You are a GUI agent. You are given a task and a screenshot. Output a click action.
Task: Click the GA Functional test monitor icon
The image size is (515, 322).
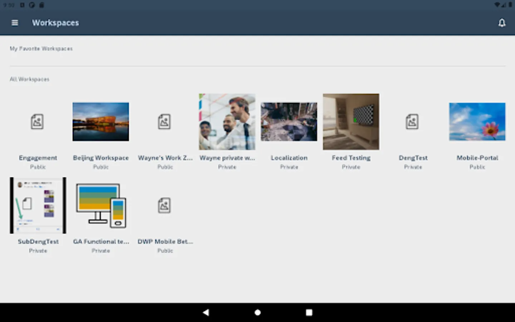[x=100, y=205]
